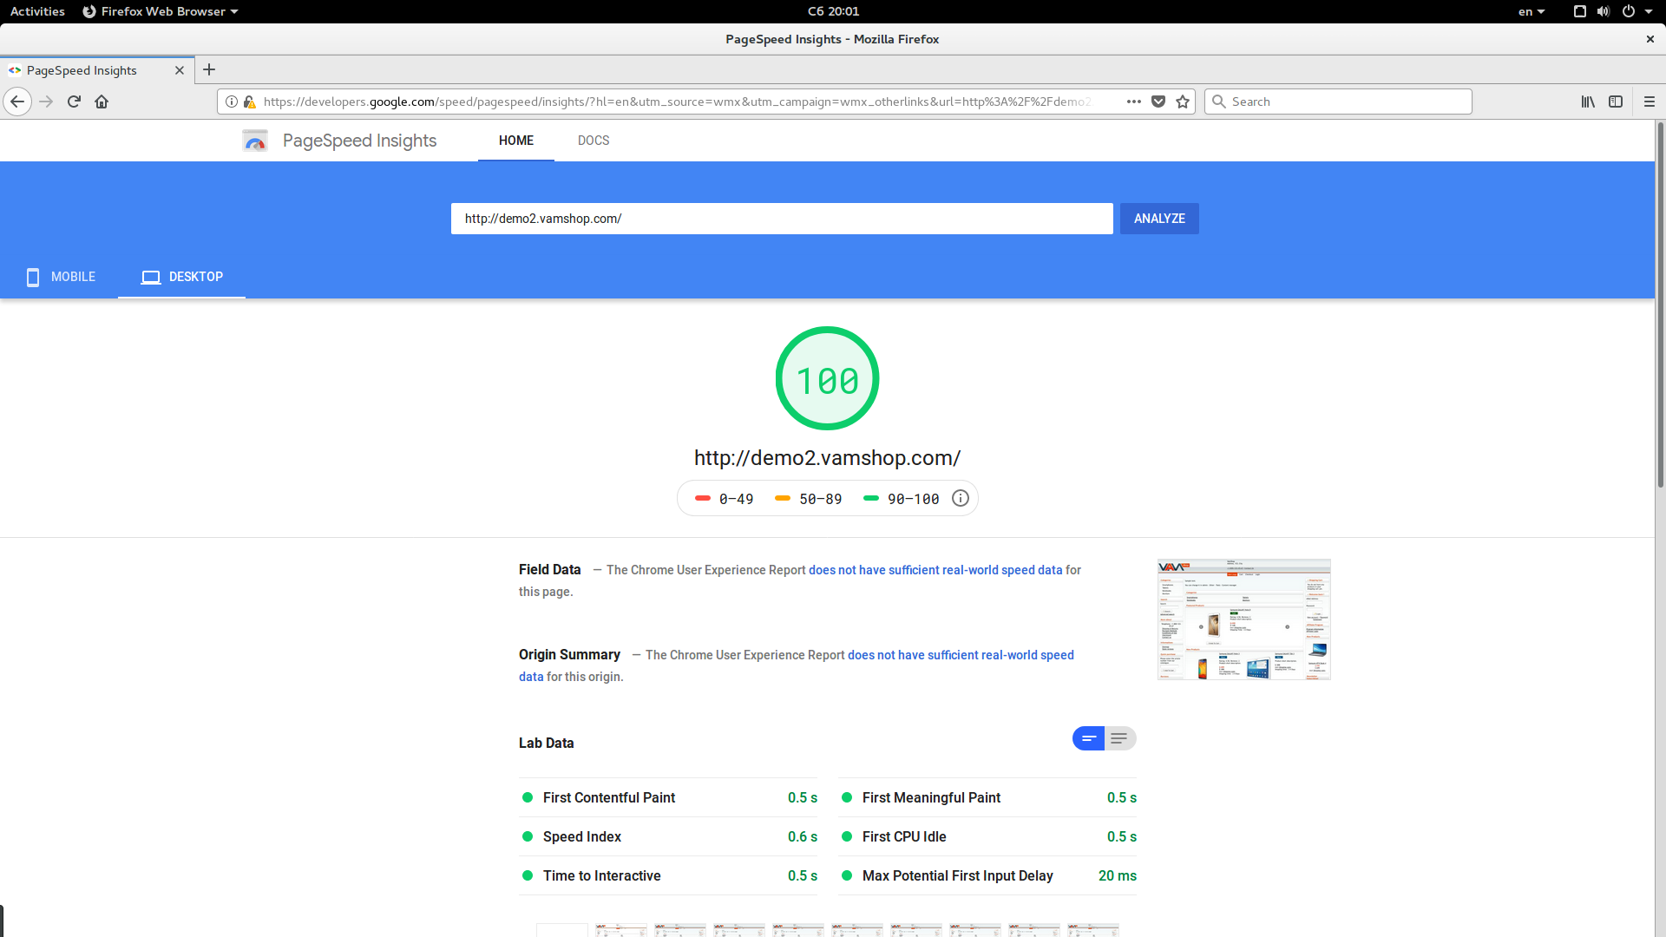Open the en language dropdown
This screenshot has height=937, width=1666.
pos(1532,11)
